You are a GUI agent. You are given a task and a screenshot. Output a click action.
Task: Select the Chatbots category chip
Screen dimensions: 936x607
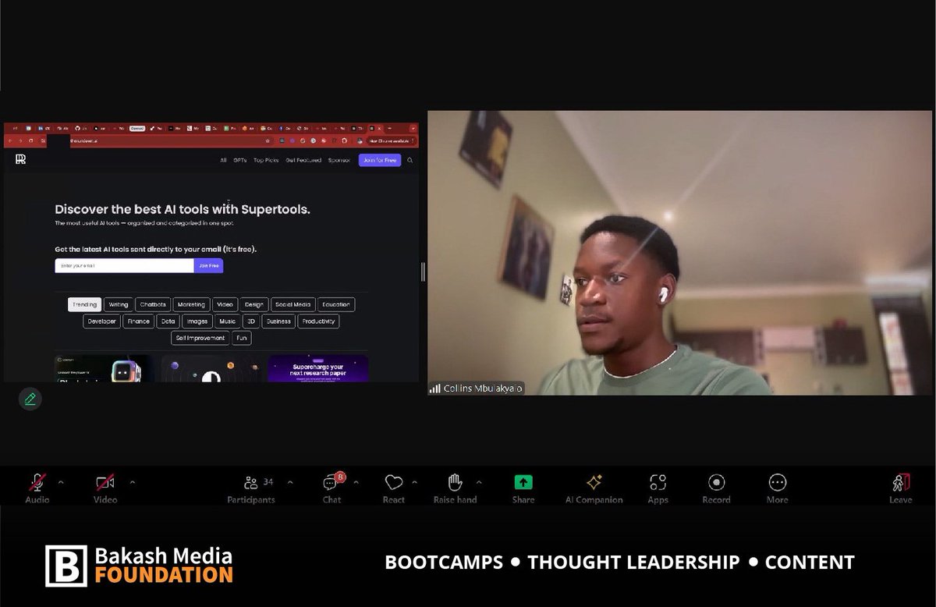[153, 304]
